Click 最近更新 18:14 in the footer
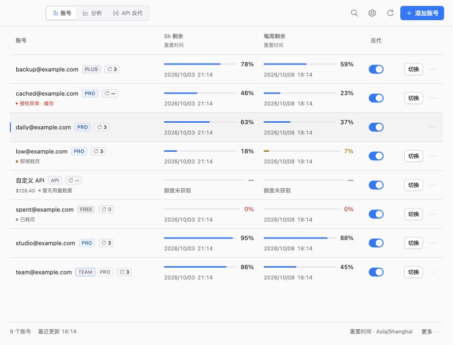Image resolution: width=453 pixels, height=345 pixels. [57, 331]
